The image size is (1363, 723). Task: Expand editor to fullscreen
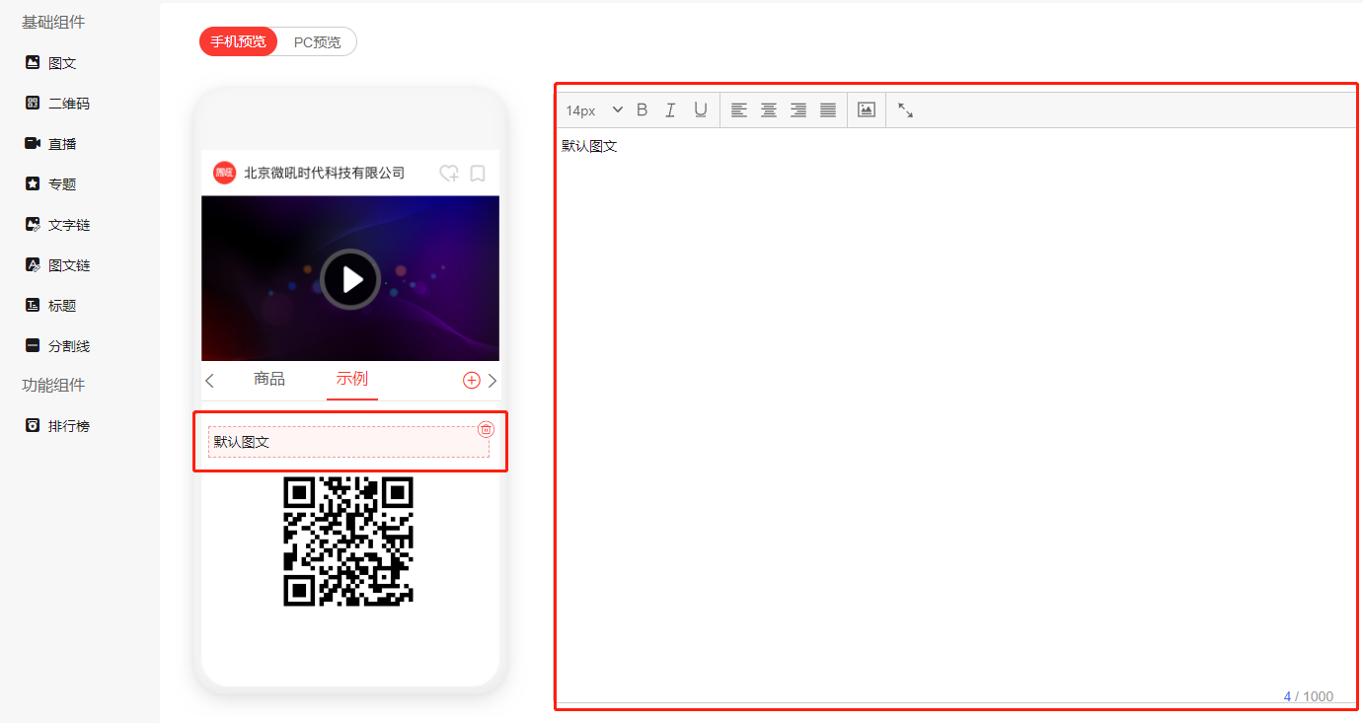pyautogui.click(x=905, y=110)
